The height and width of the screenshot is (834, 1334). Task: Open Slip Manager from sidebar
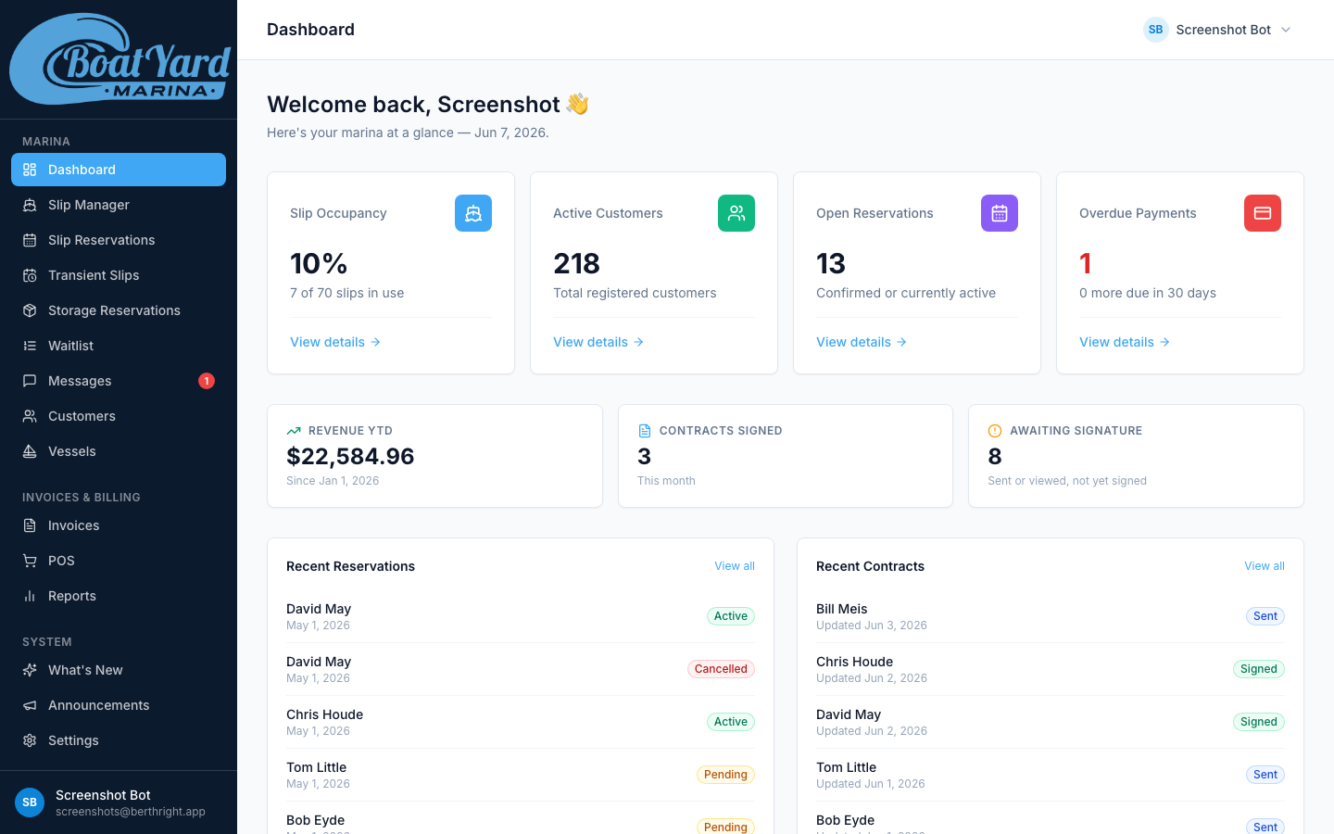click(119, 205)
